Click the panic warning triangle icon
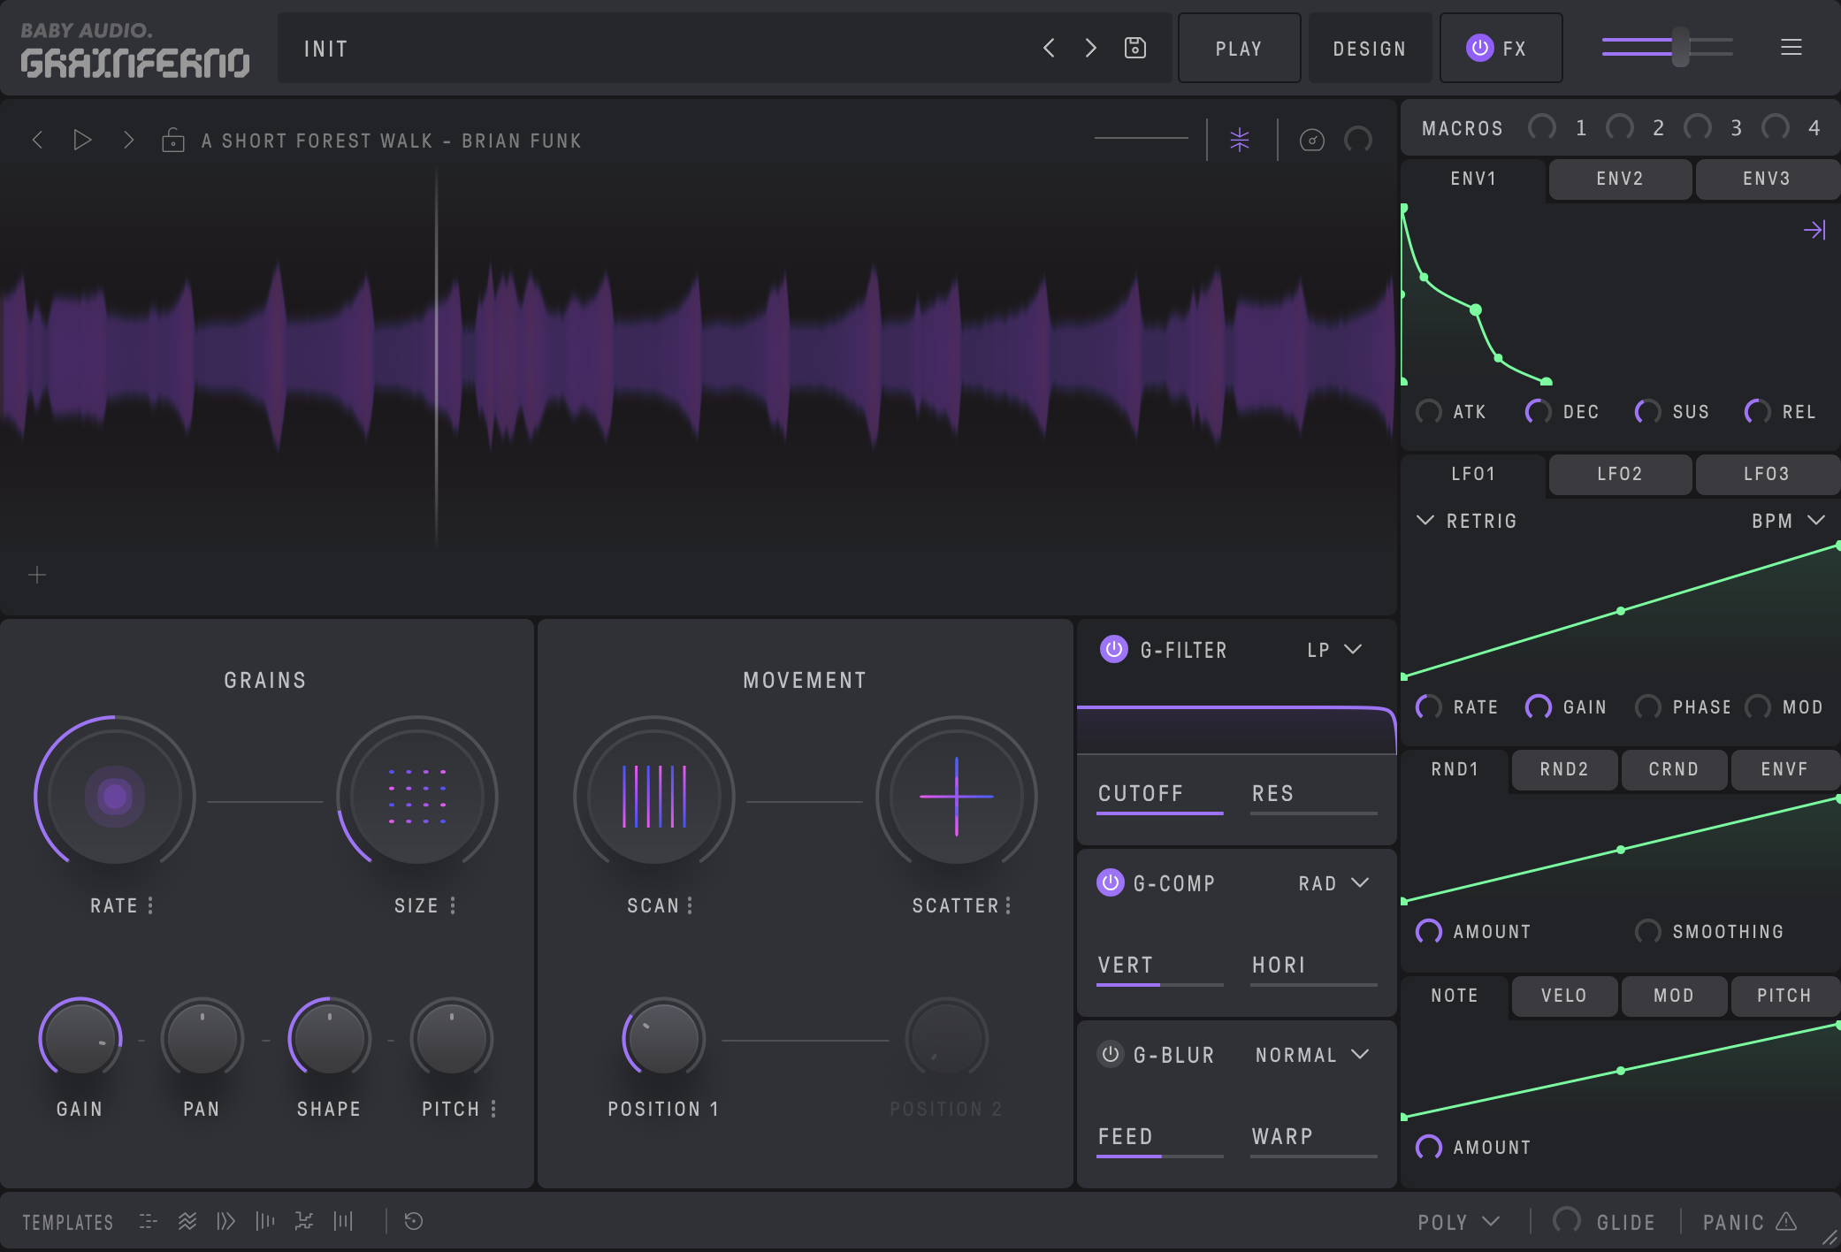1841x1252 pixels. (x=1786, y=1221)
